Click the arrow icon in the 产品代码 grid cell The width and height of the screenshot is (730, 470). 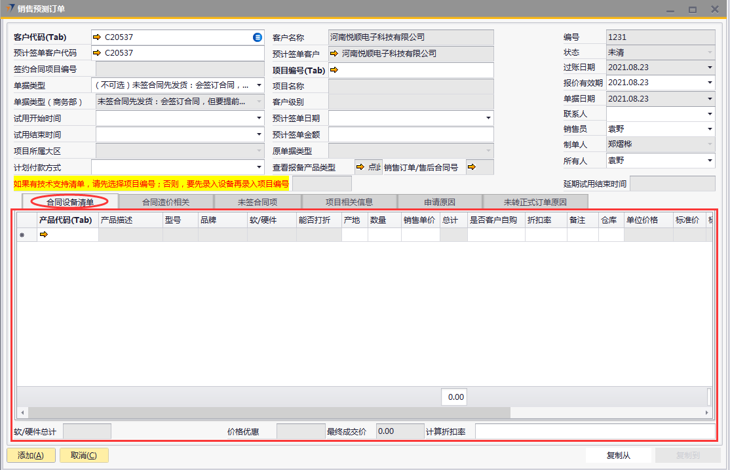[44, 235]
